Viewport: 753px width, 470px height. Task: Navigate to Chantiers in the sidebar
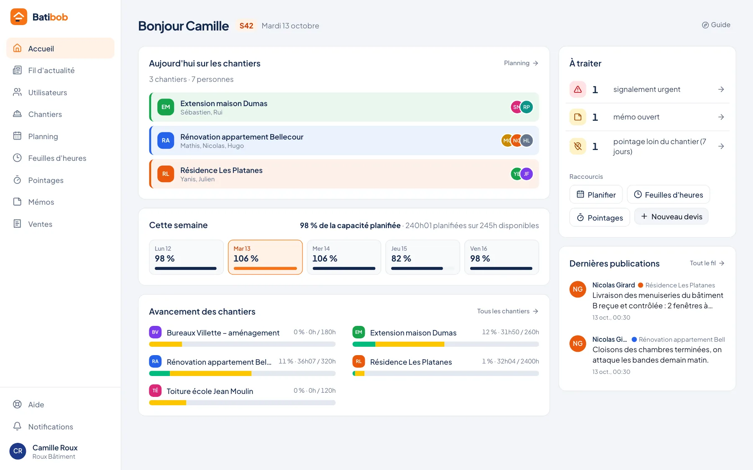60,114
